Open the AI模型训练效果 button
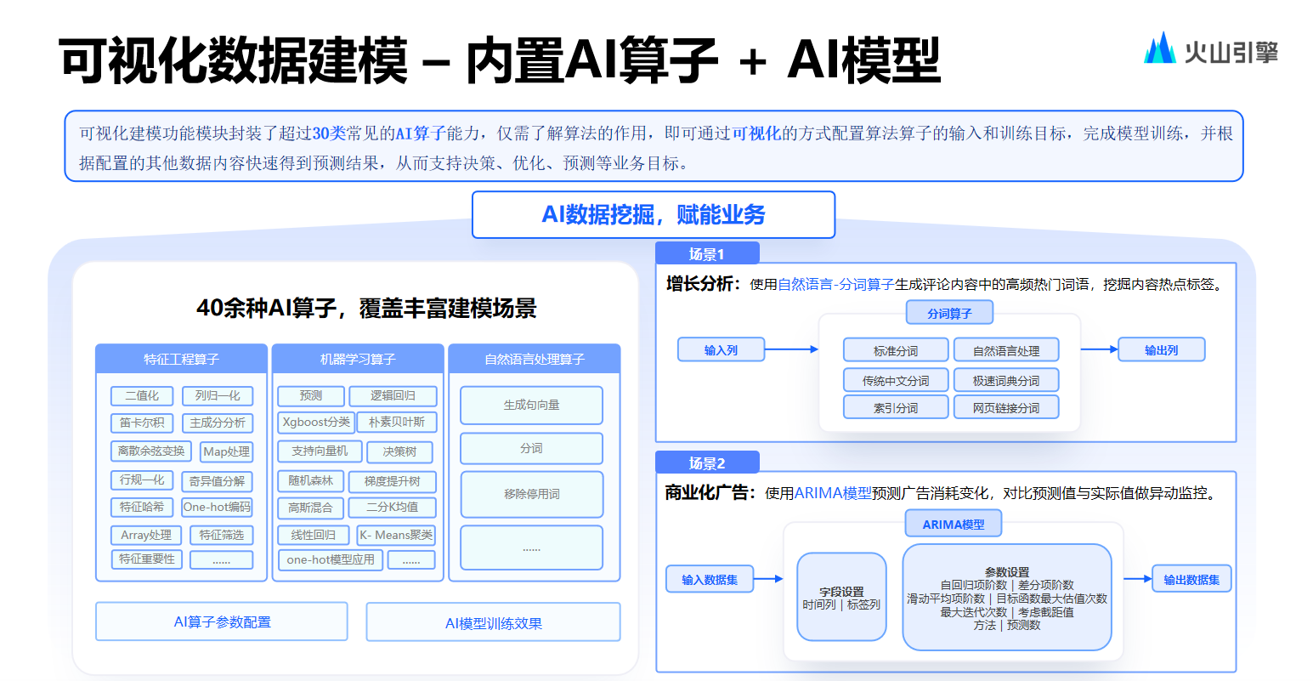 point(493,623)
